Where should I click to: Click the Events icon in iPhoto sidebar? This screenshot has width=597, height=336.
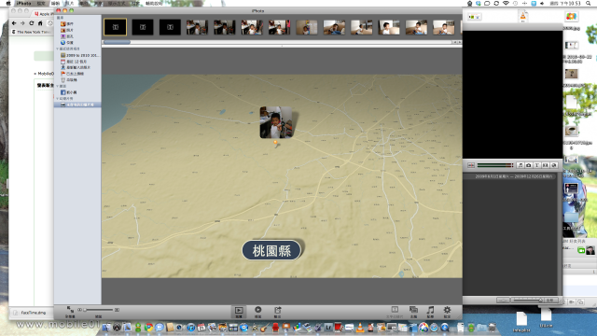[63, 23]
